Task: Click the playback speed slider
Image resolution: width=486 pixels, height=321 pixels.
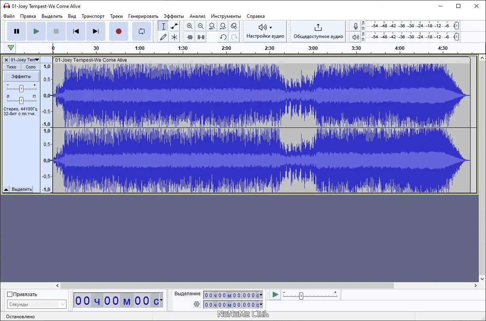Action: tap(310, 295)
